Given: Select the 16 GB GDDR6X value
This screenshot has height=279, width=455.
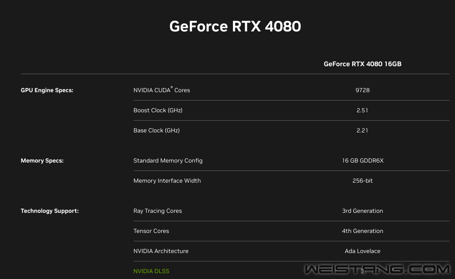Looking at the screenshot, I should (x=362, y=160).
